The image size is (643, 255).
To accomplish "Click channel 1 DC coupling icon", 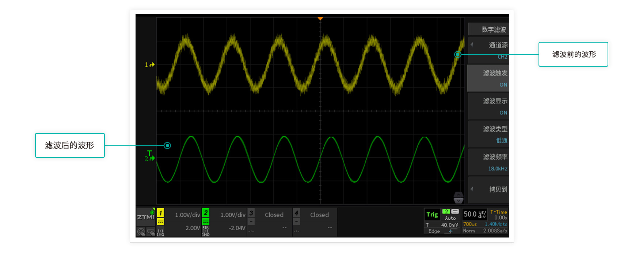I will point(160,221).
